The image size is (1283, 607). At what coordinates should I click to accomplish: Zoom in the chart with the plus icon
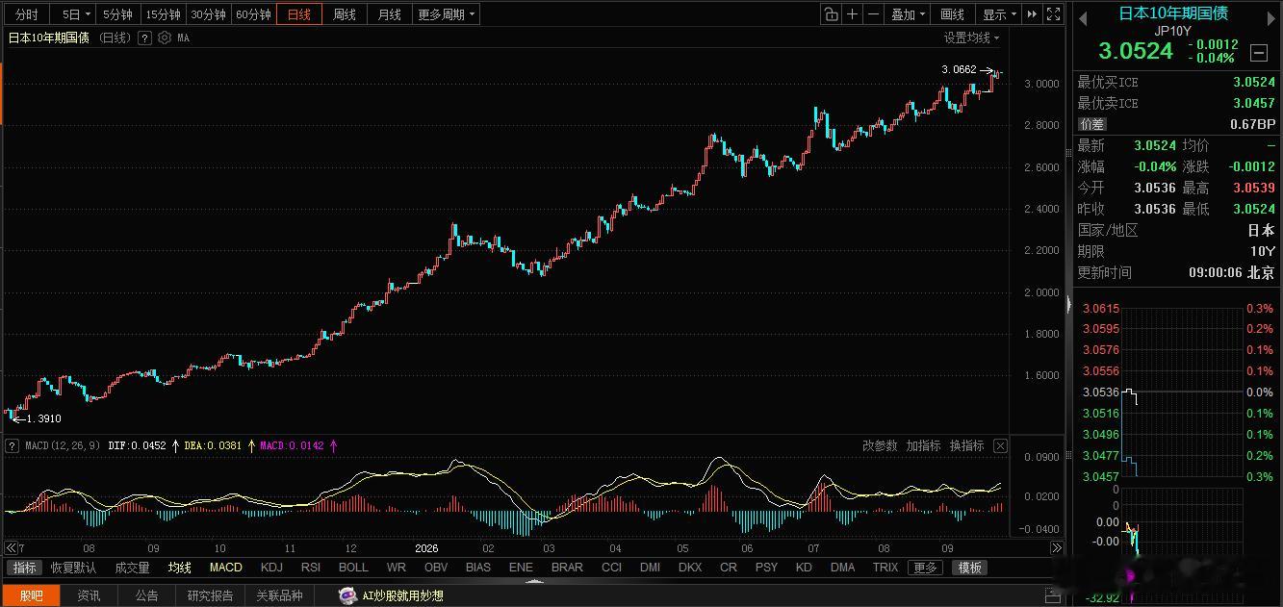[852, 14]
